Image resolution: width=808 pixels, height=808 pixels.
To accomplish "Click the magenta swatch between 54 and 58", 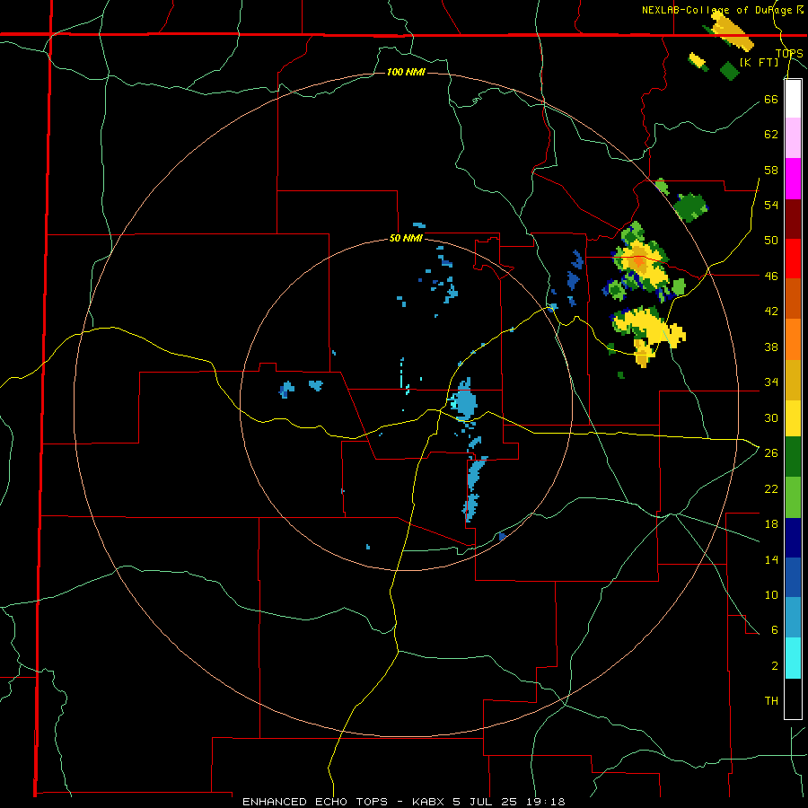I will (x=793, y=179).
